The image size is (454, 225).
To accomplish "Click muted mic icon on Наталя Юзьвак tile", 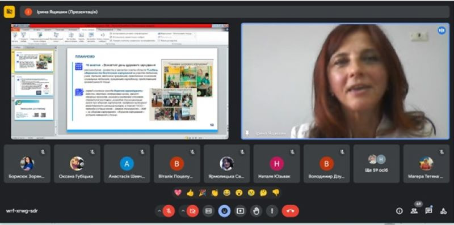I will pos(292,151).
